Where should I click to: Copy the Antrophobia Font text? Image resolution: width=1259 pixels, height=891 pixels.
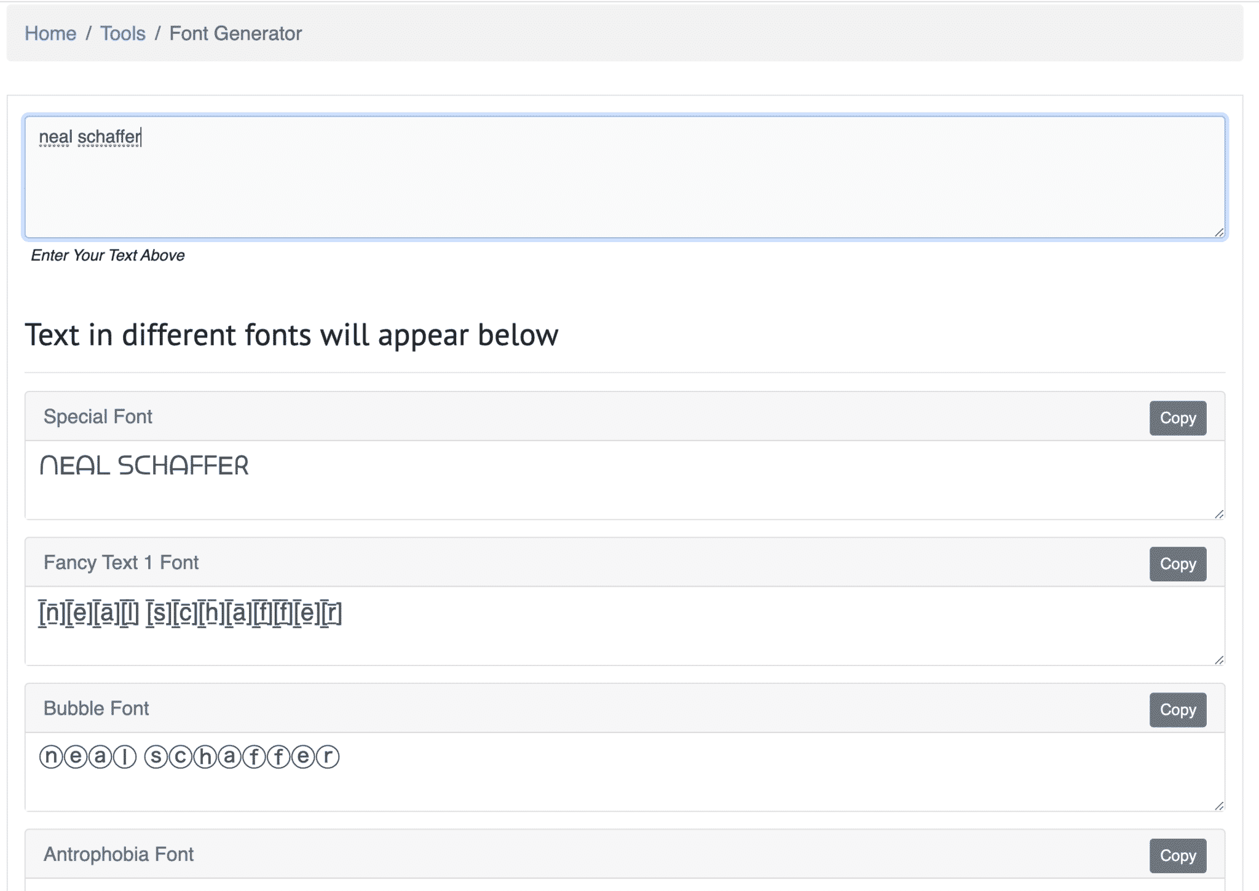point(1177,855)
